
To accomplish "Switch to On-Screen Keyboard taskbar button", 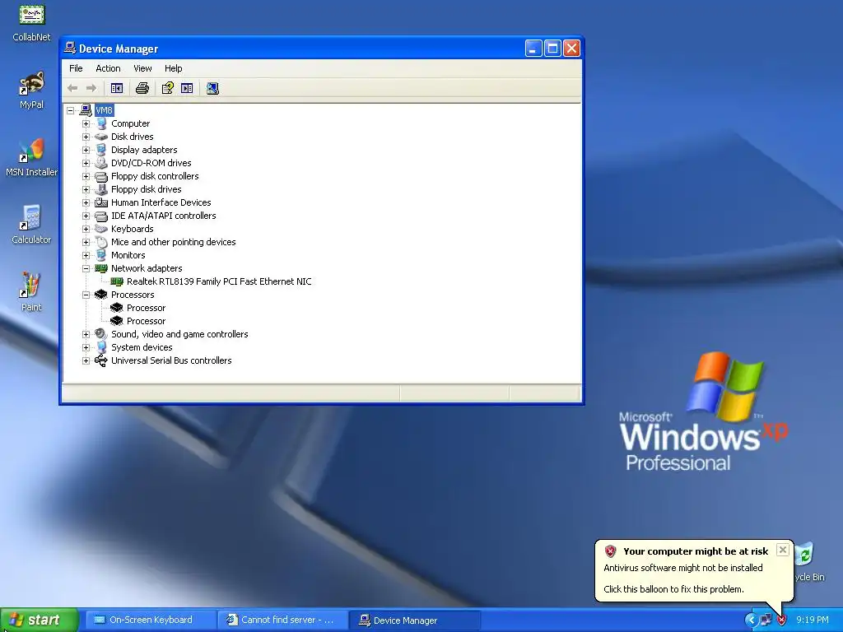I will click(x=150, y=620).
